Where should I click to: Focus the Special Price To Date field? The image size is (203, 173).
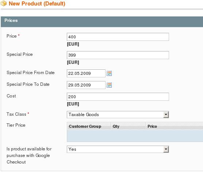tap(86, 85)
